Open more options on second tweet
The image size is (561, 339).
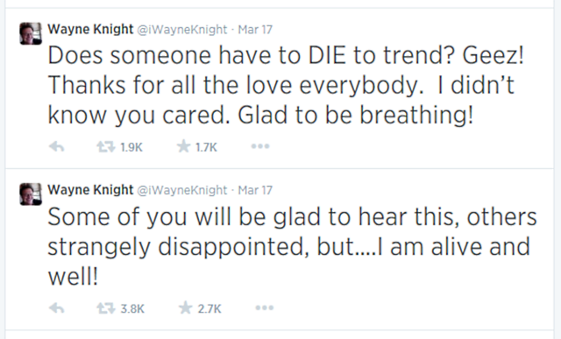pyautogui.click(x=265, y=307)
